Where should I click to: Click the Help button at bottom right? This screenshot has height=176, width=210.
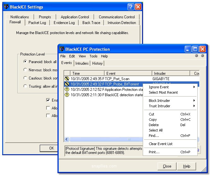pyautogui.click(x=187, y=166)
